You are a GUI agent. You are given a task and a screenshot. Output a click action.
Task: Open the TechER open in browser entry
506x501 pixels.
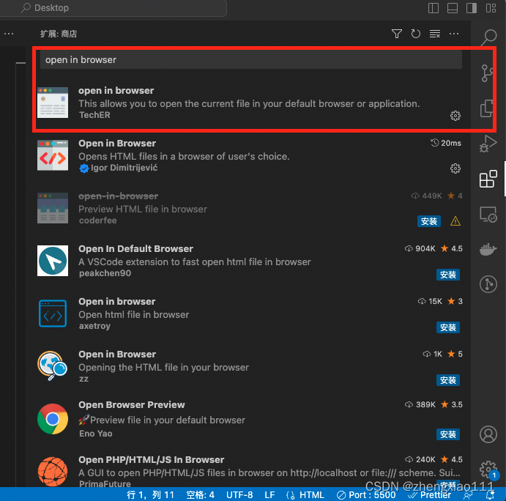pyautogui.click(x=249, y=103)
